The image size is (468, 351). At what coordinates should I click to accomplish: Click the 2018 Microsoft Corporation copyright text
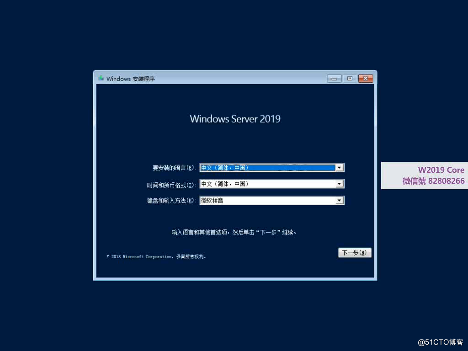(156, 257)
